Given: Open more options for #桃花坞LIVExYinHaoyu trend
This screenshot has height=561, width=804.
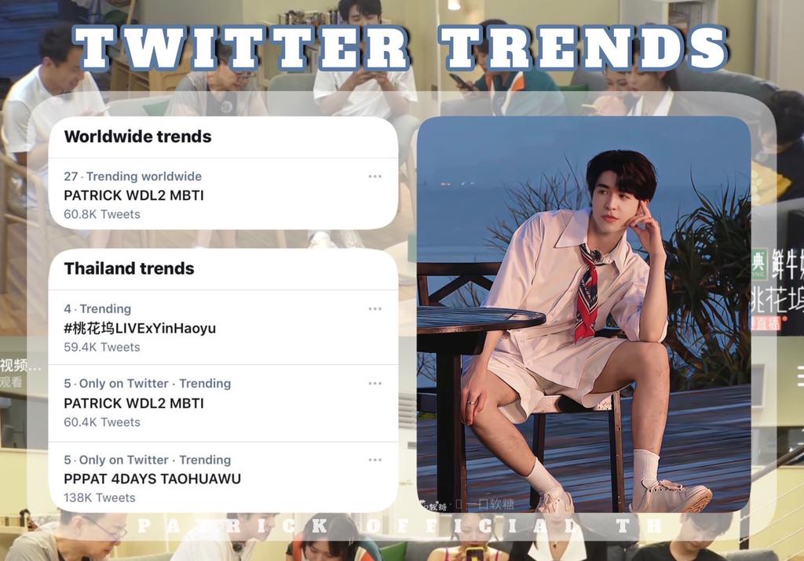Looking at the screenshot, I should [375, 309].
